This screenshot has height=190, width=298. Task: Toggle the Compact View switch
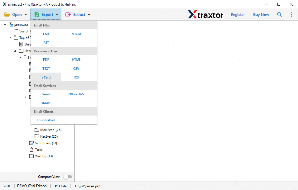(68, 177)
